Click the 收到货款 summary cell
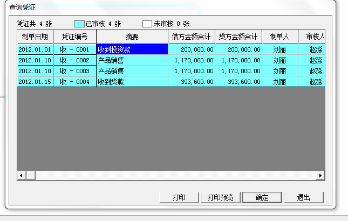Screen dimensions: 348x221 coord(132,82)
